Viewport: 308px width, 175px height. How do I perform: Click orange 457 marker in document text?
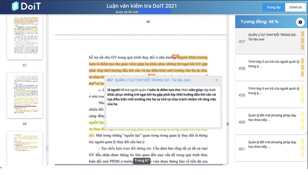175,56
